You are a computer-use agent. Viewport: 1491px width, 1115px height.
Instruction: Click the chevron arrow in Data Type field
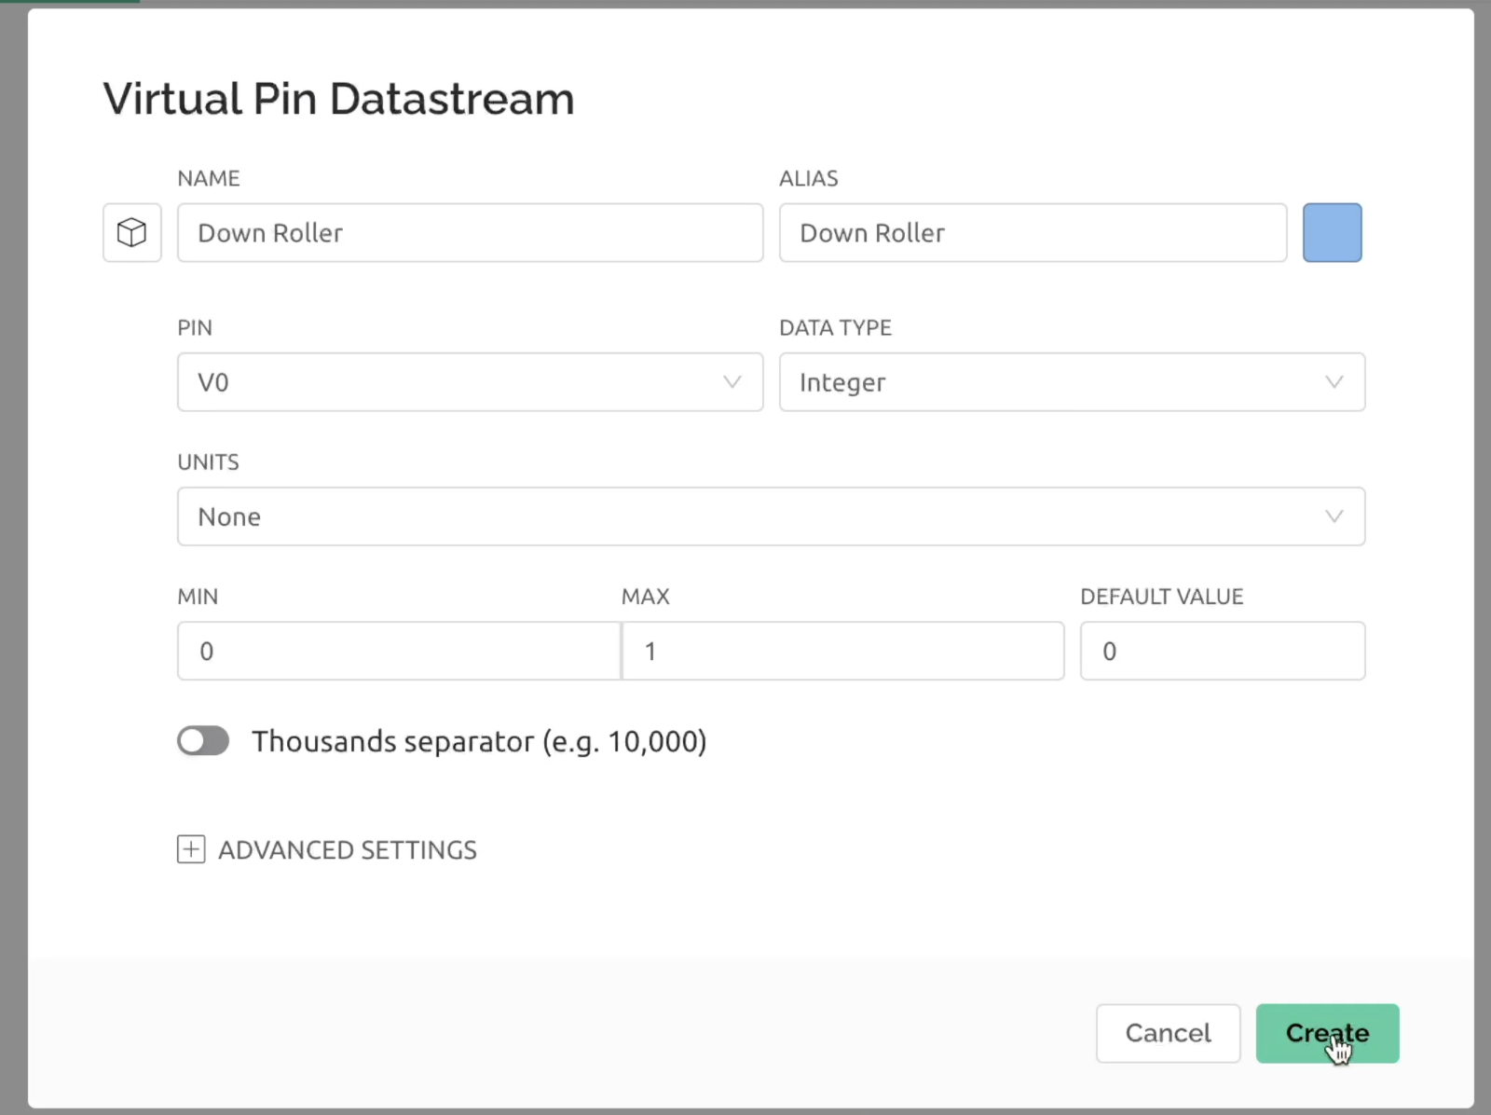[1334, 382]
